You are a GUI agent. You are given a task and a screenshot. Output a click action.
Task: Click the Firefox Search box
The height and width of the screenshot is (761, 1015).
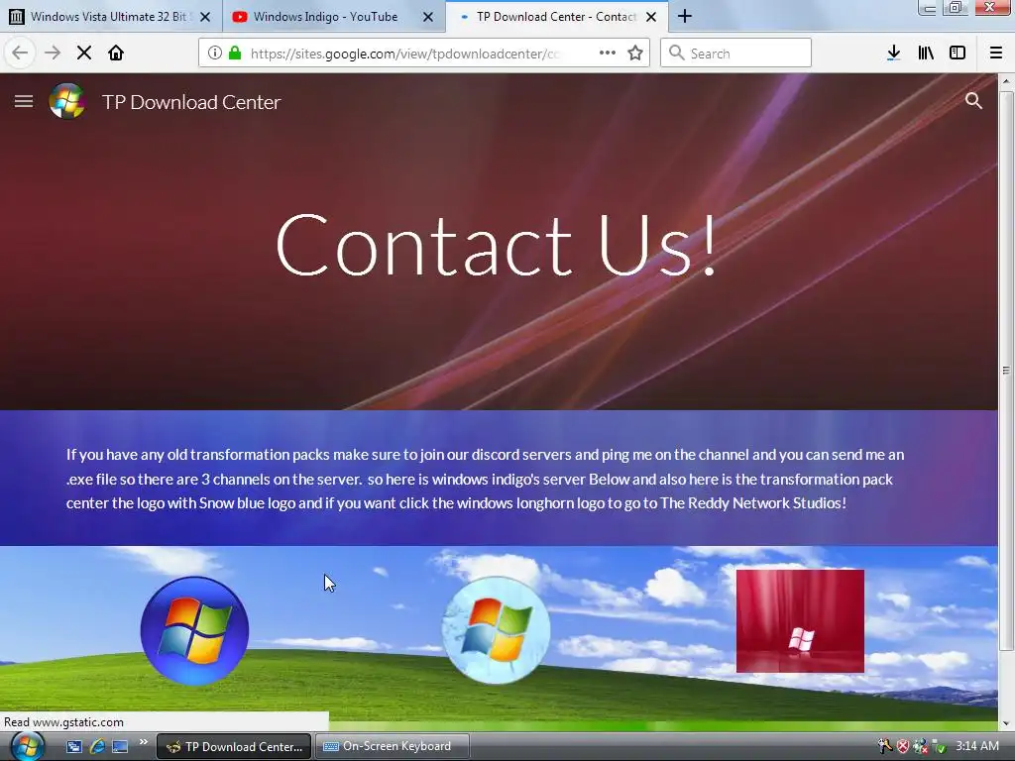tap(736, 54)
